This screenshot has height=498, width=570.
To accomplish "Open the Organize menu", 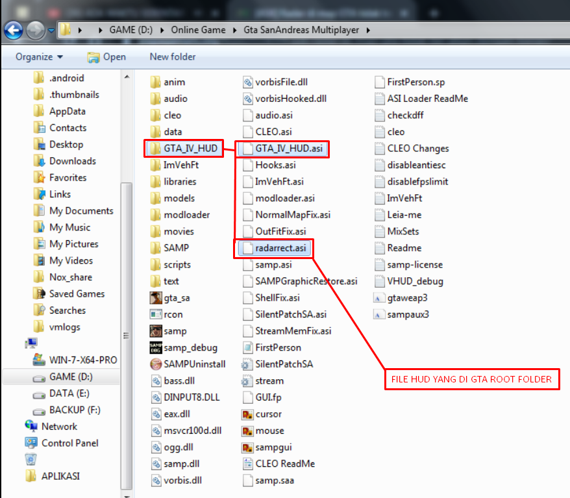I will click(39, 56).
